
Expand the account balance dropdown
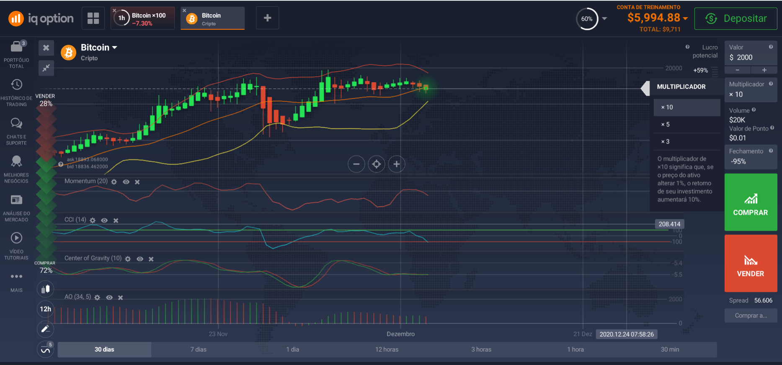point(685,18)
